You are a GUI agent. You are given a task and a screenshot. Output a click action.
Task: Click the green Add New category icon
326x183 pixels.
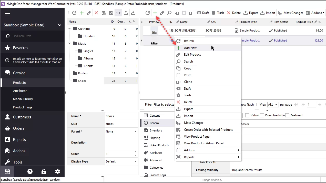click(x=82, y=13)
